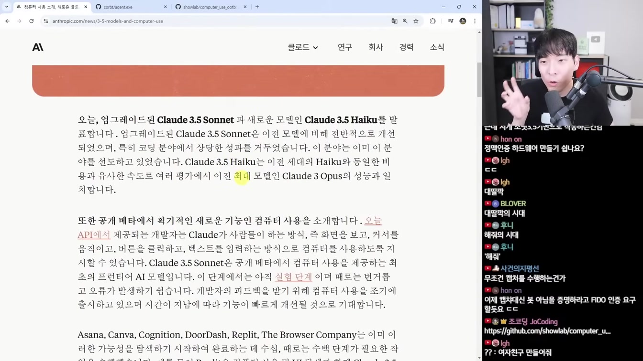Click the Chrome profile avatar
643x361 pixels.
coord(463,21)
